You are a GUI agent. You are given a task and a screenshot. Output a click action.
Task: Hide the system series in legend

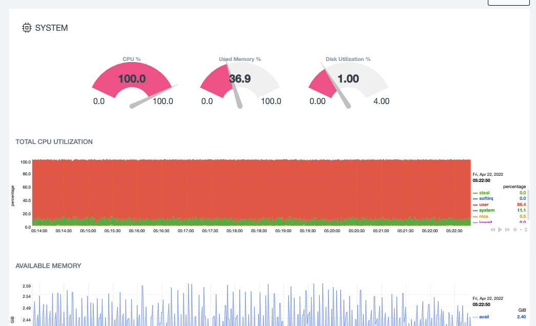tap(486, 210)
